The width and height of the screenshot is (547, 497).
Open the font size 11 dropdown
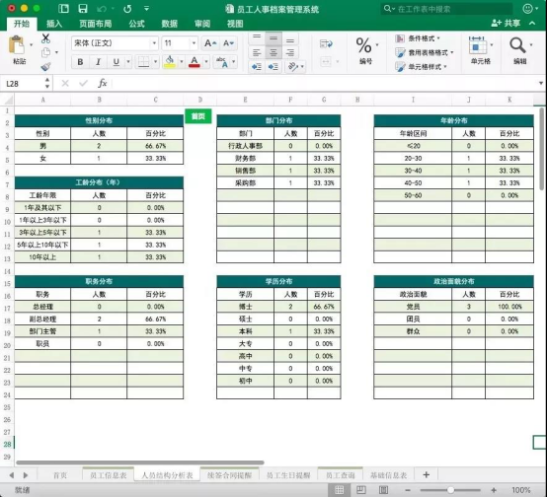194,43
